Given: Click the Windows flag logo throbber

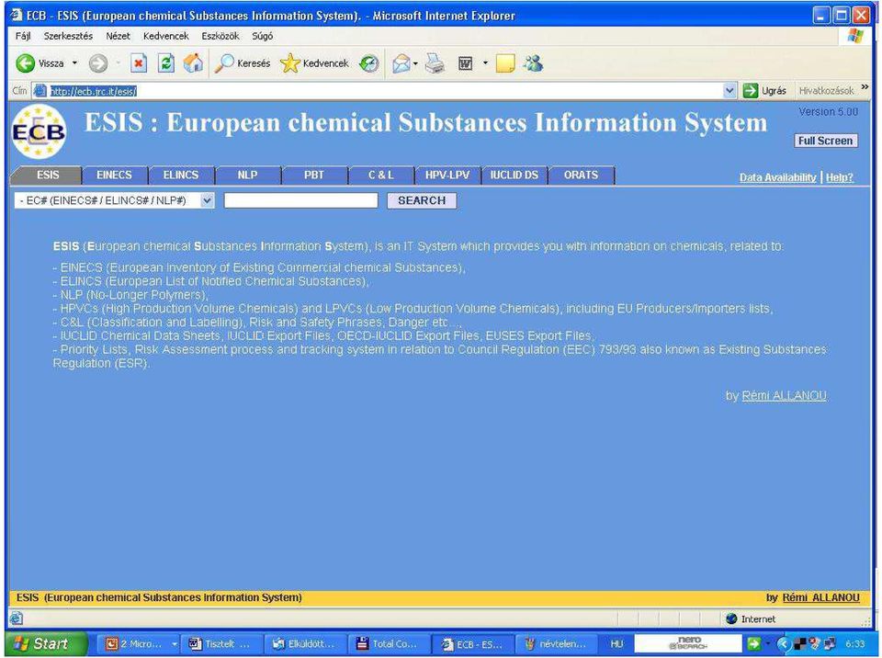Looking at the screenshot, I should pos(855,36).
